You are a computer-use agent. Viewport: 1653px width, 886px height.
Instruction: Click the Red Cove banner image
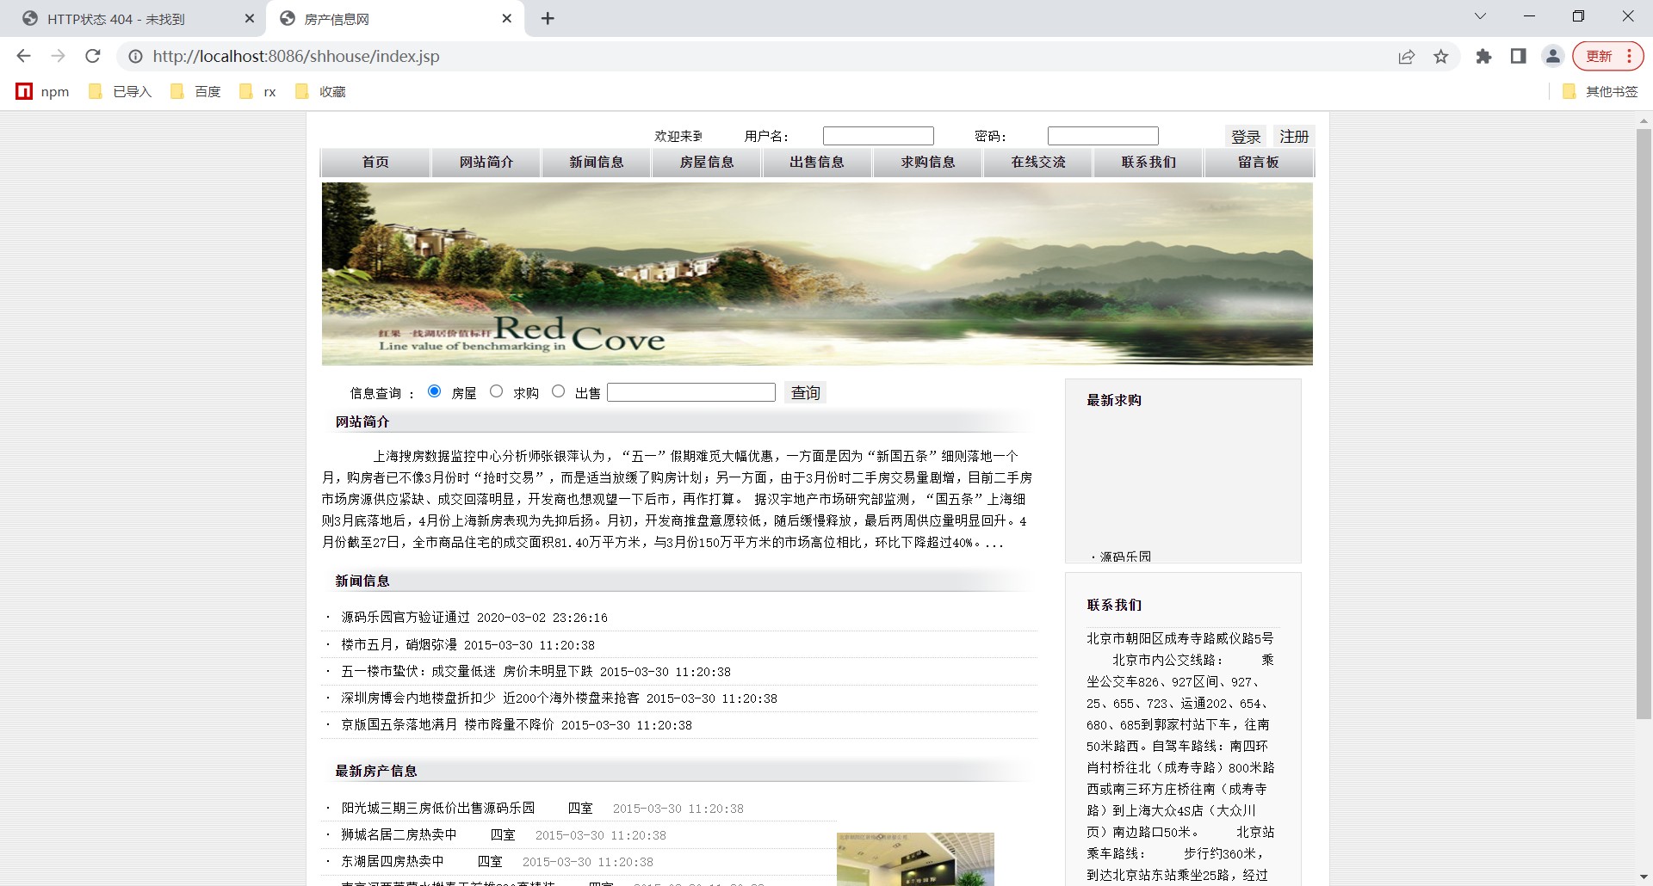click(x=817, y=274)
